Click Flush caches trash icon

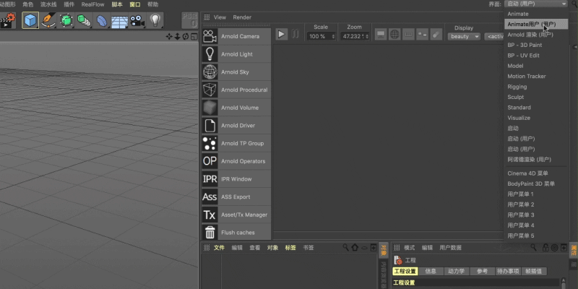(x=210, y=232)
